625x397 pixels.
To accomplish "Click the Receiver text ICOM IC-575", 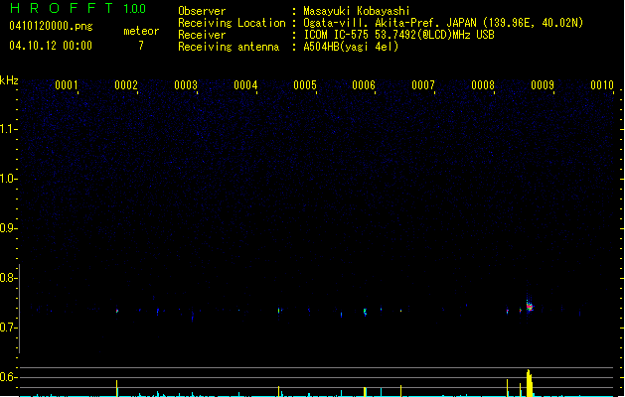I will pyautogui.click(x=337, y=35).
